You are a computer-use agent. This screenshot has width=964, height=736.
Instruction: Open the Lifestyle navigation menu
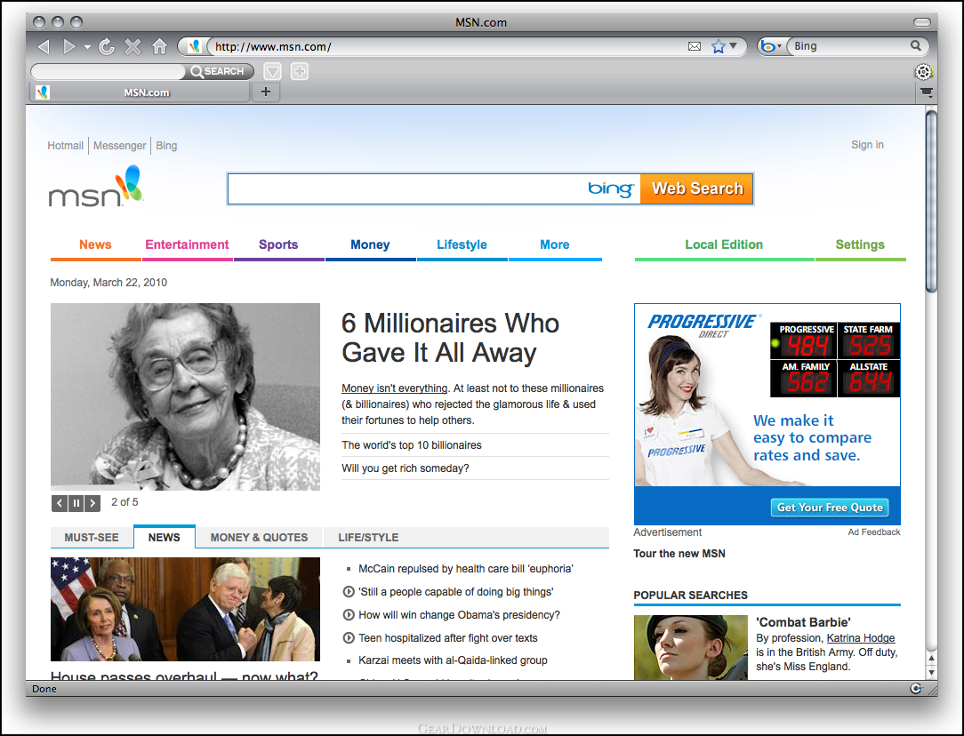[x=462, y=244]
